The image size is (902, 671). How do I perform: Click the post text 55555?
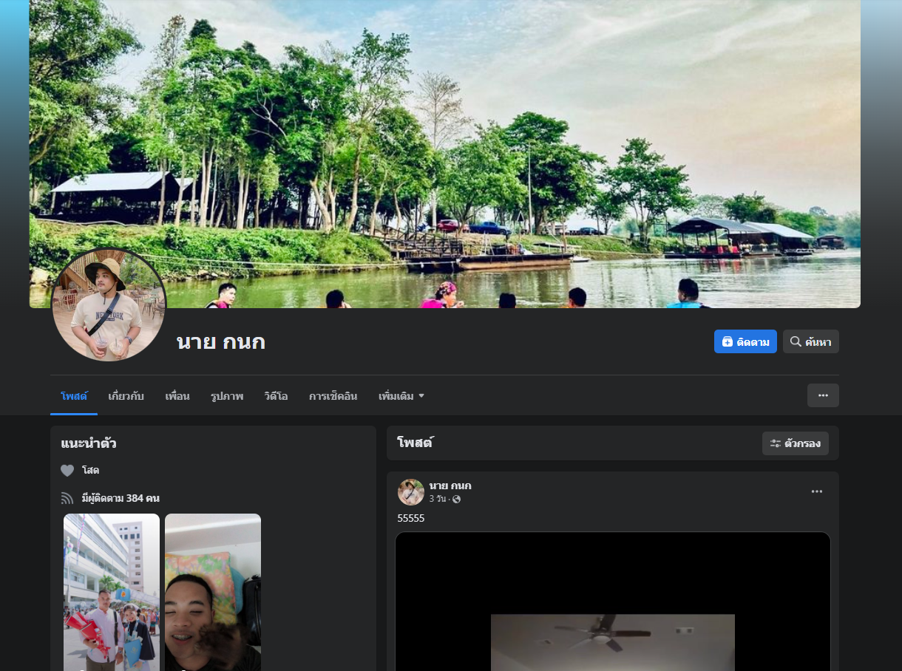(x=411, y=518)
